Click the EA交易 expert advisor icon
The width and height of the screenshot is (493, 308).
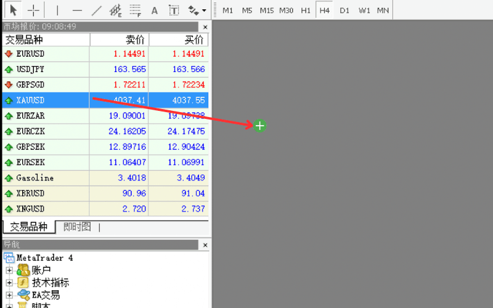point(23,295)
